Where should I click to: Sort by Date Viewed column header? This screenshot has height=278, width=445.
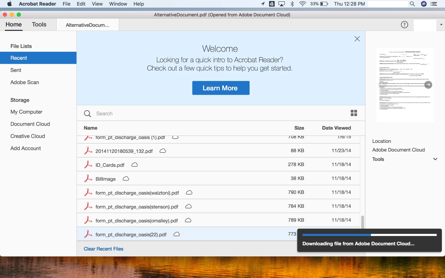336,128
